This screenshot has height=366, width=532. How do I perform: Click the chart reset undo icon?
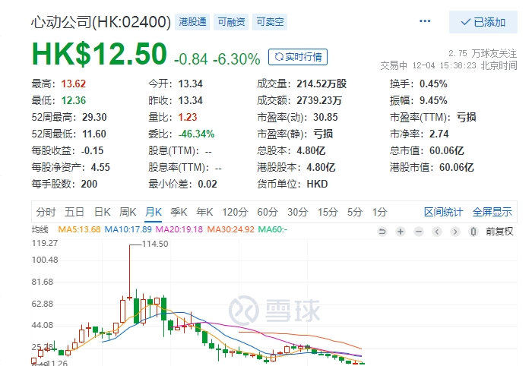coord(382,232)
